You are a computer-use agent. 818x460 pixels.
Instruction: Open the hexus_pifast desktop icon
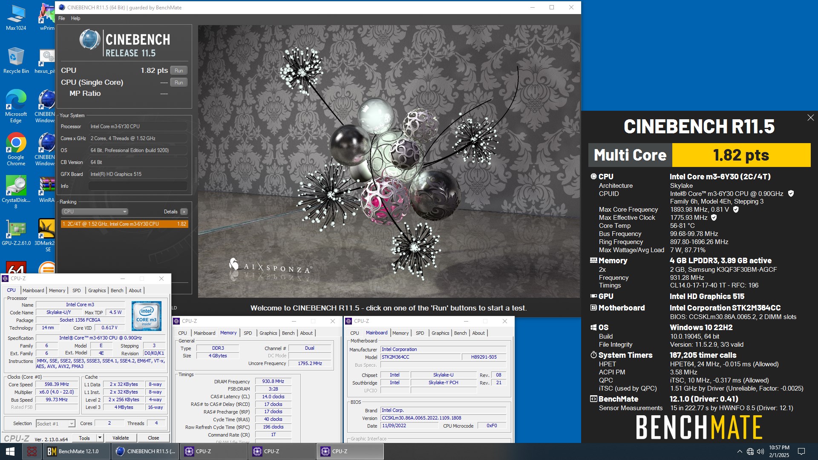[46, 60]
